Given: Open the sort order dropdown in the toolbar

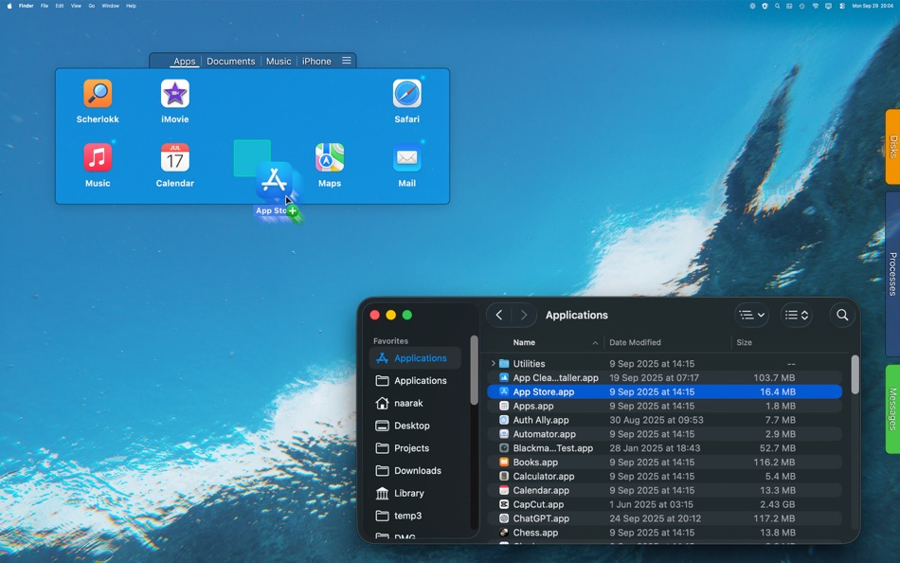Looking at the screenshot, I should [x=795, y=315].
